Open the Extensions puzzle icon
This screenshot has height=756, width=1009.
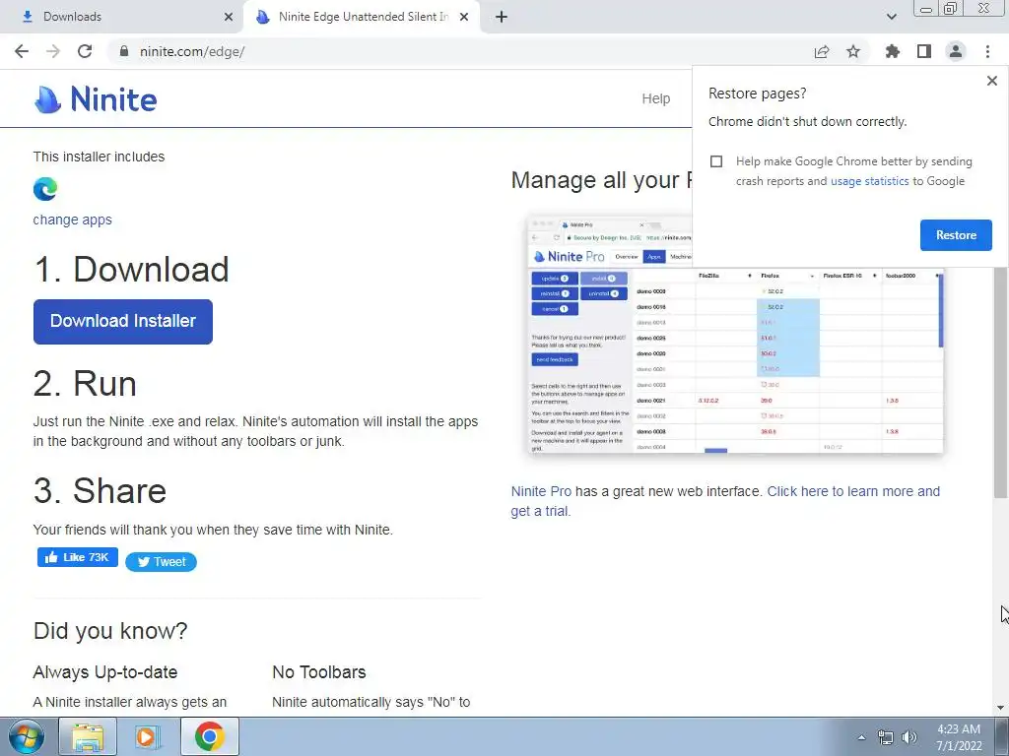[x=893, y=51]
